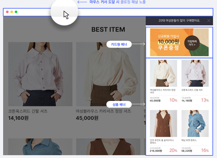This screenshot has height=158, width=217.
Task: Open the denim dress thumbnail in the panel
Action: (195, 124)
